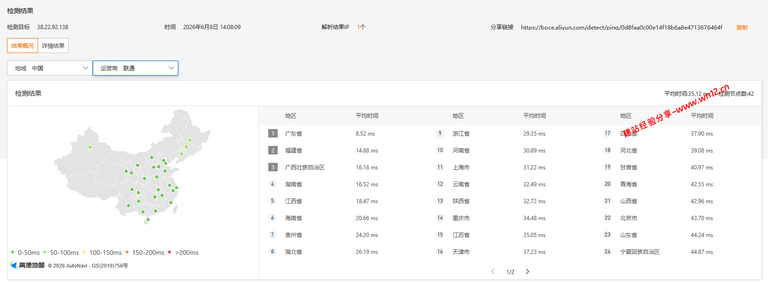This screenshot has height=283, width=768.
Task: Select the 福建省 row
Action: point(344,150)
